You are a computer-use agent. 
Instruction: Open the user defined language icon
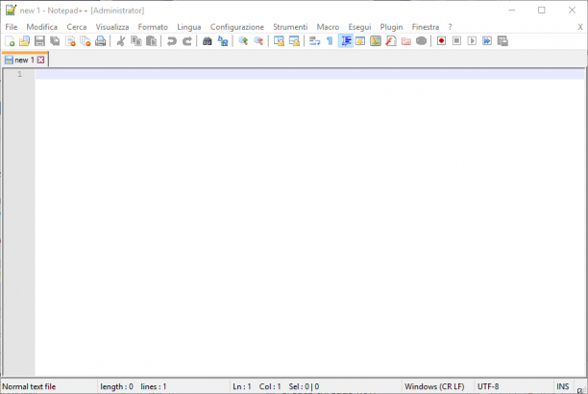(360, 41)
